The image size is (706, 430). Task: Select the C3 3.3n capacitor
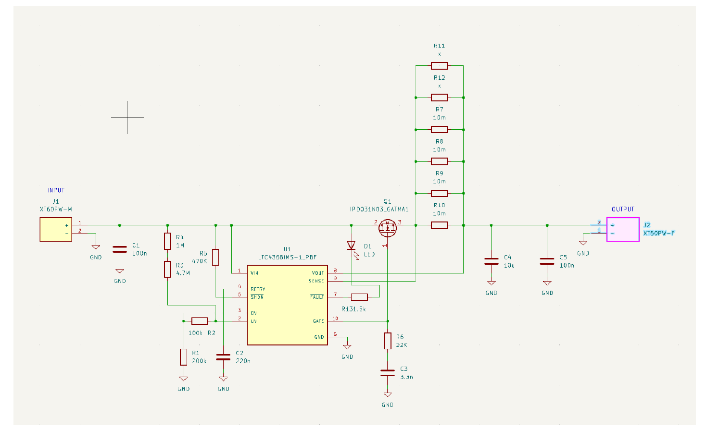coord(388,373)
